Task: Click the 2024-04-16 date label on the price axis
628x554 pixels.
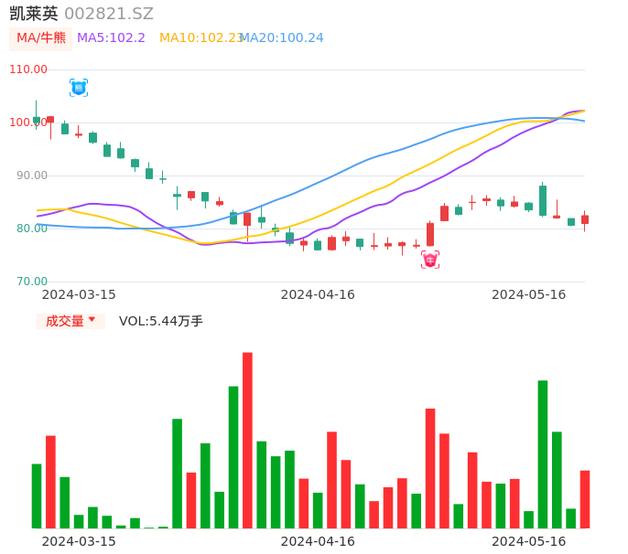Action: coord(318,294)
